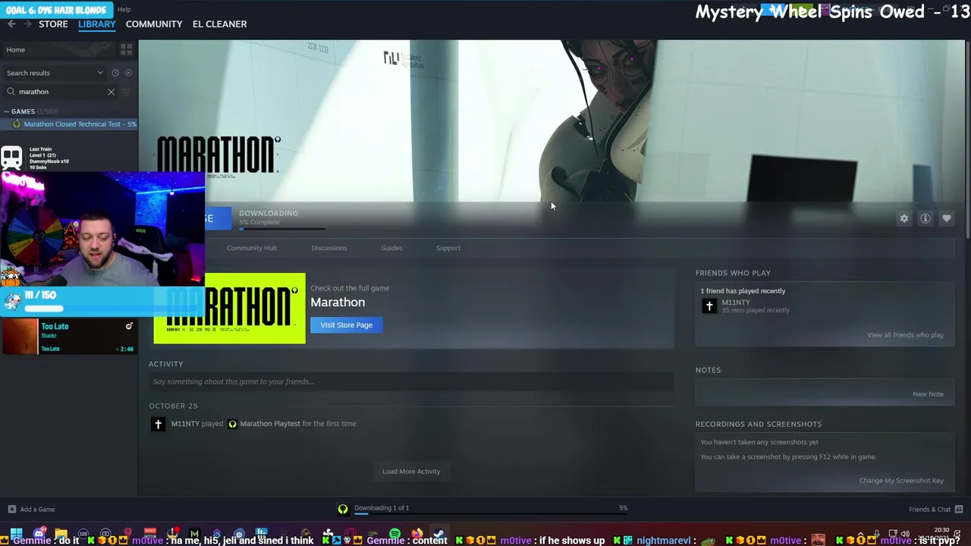Click the Marathon icon in downloads bar
971x546 pixels.
(343, 509)
